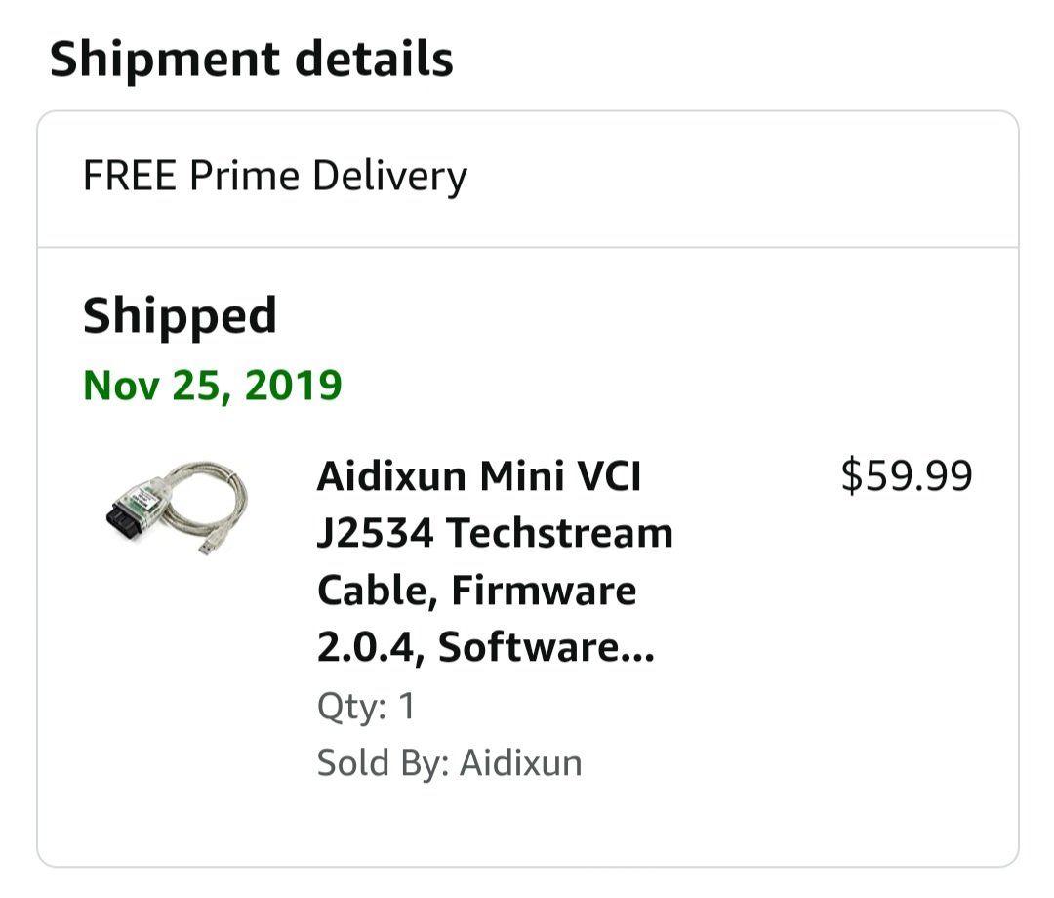The width and height of the screenshot is (1054, 898).
Task: Click the Qty: 1 quantity label
Action: pyautogui.click(x=366, y=707)
